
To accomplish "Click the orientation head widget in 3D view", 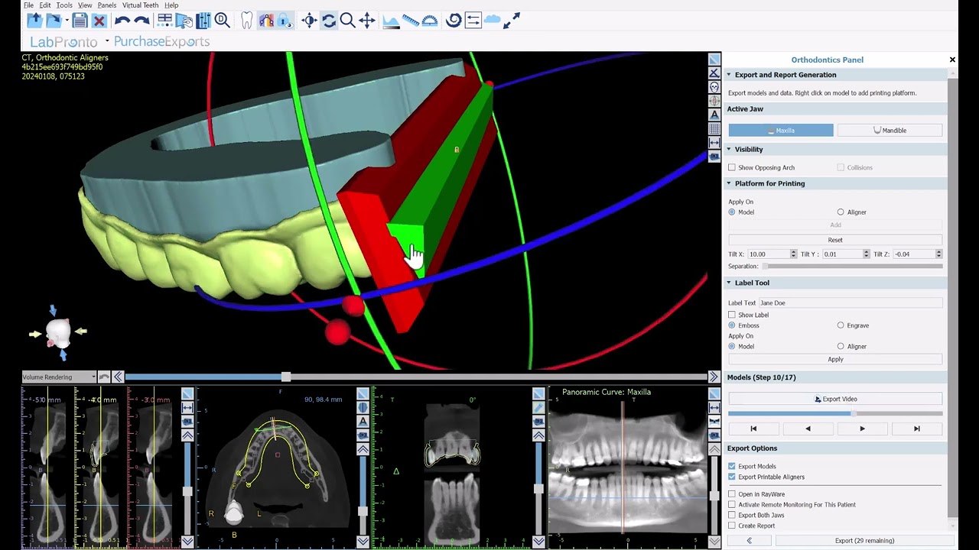I will point(58,333).
